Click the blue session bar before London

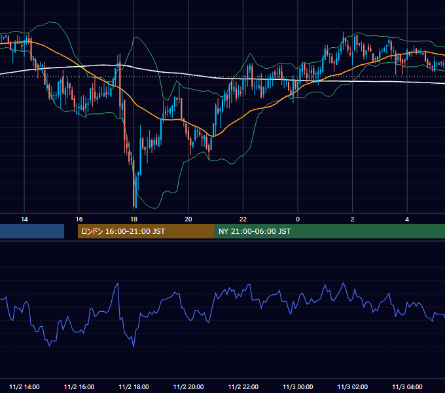click(x=32, y=231)
